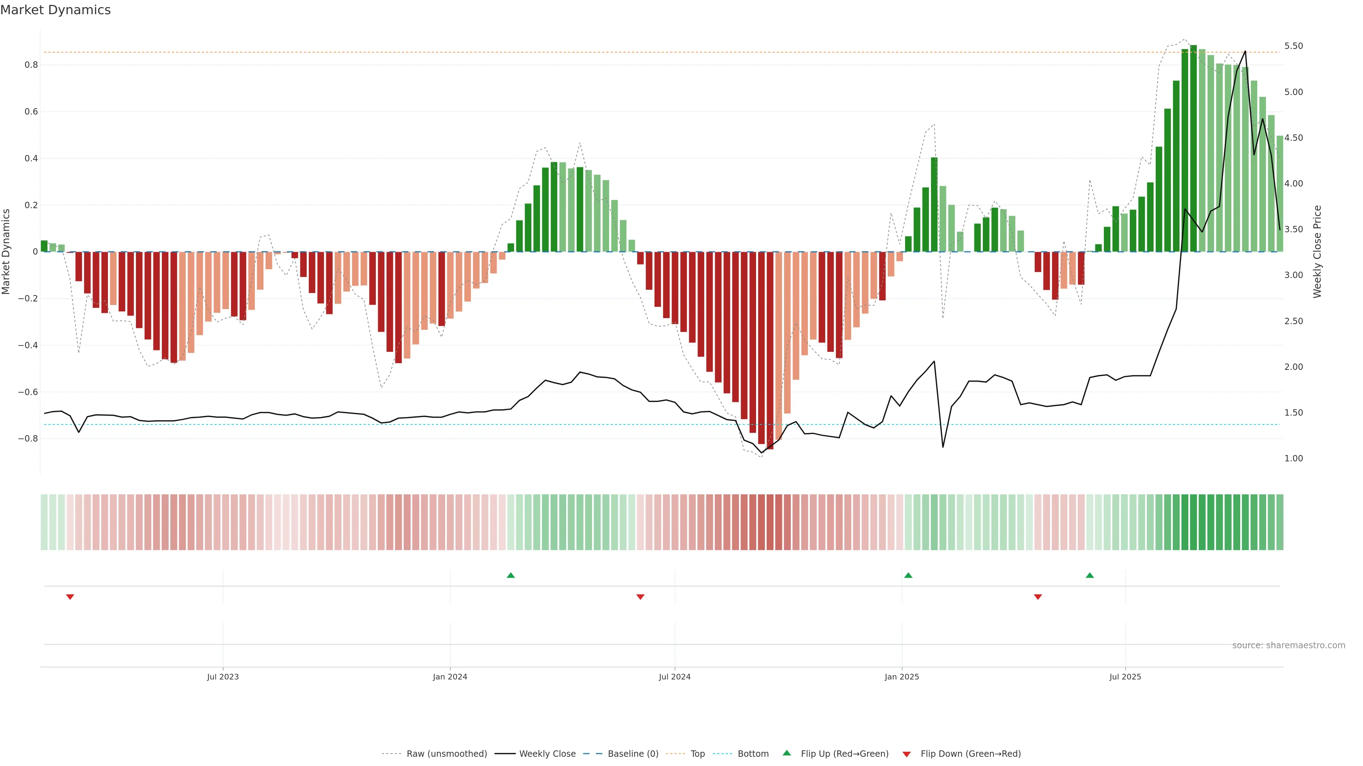The image size is (1363, 766).
Task: Click the green flip-up marker near Jan 2025
Action: coord(908,575)
